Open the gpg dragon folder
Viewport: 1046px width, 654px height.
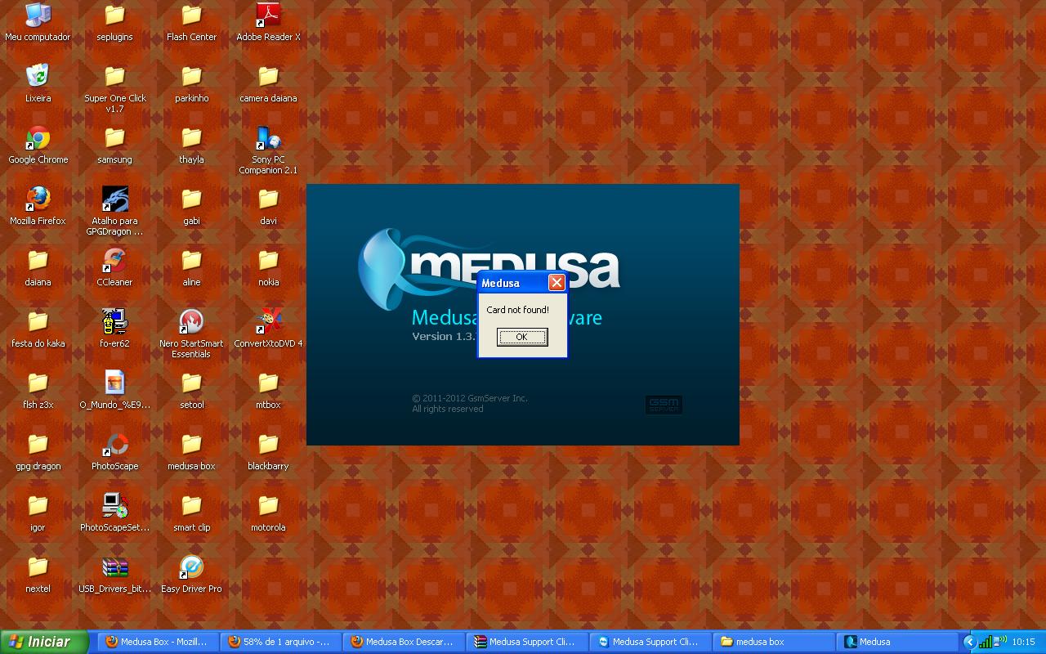click(38, 444)
